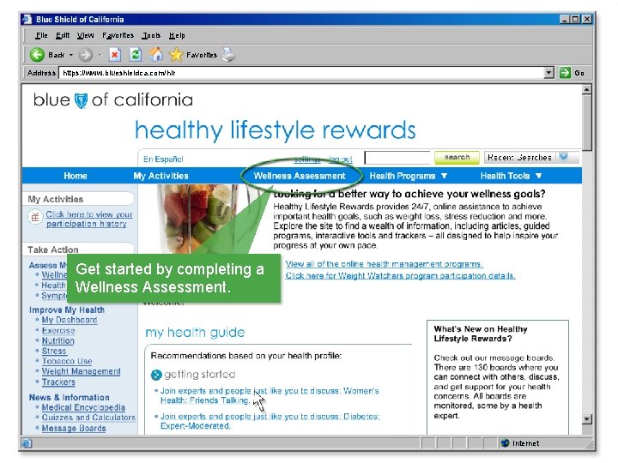Expand the Health Programs menu
The image size is (618, 463).
(445, 176)
